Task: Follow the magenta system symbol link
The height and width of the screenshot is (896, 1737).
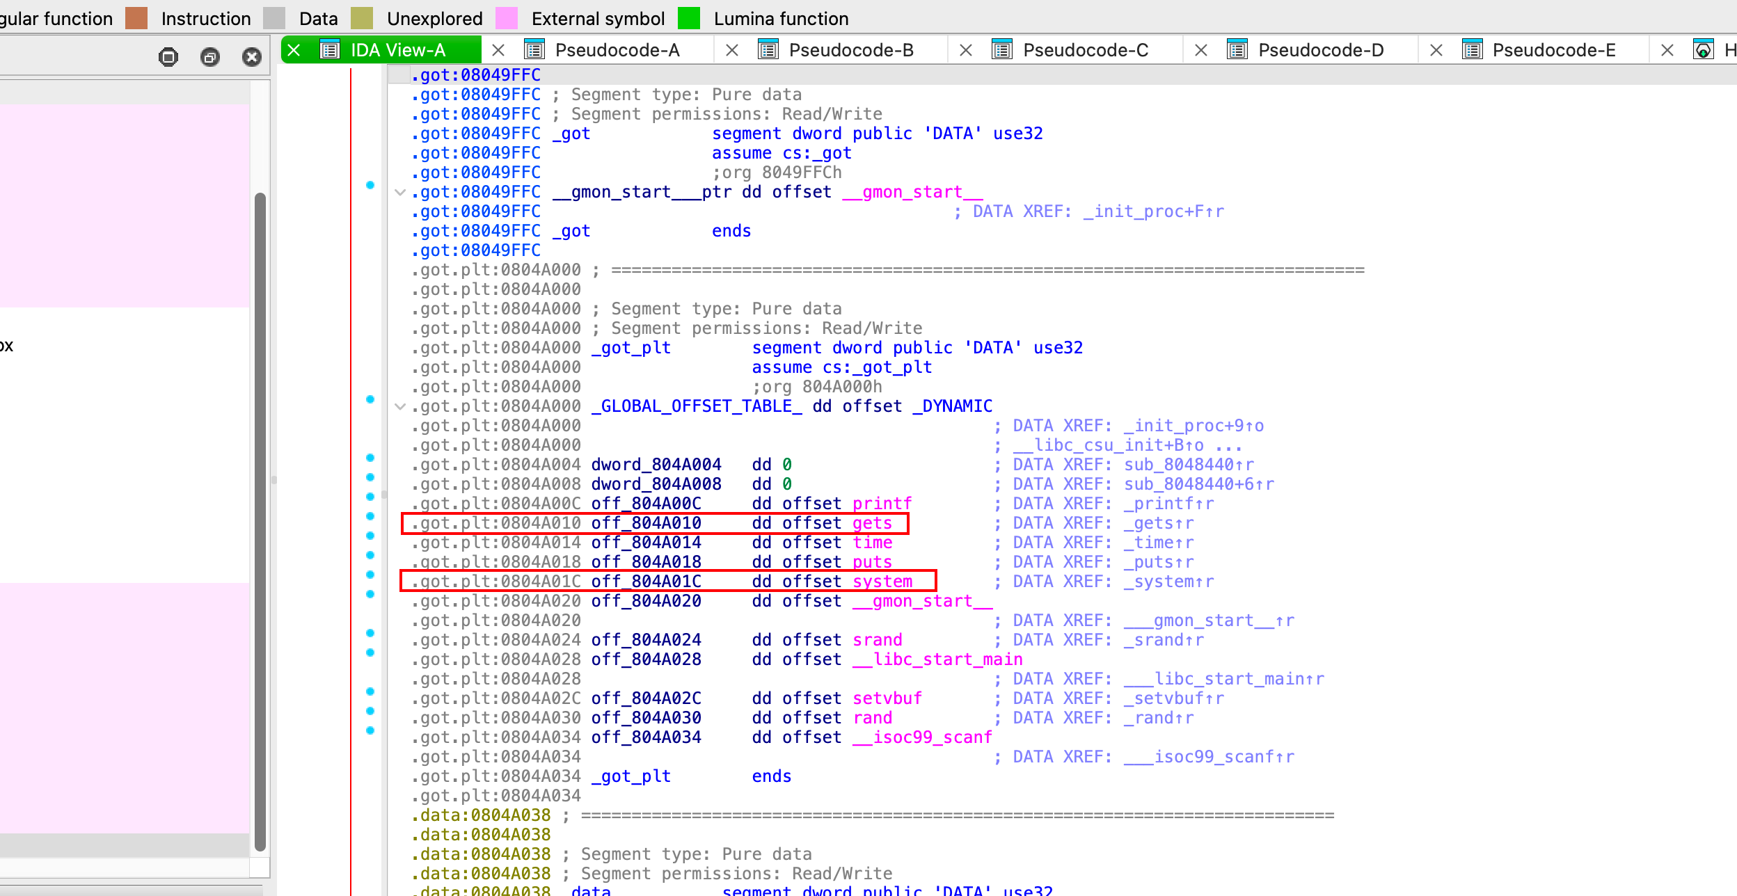Action: pos(882,582)
